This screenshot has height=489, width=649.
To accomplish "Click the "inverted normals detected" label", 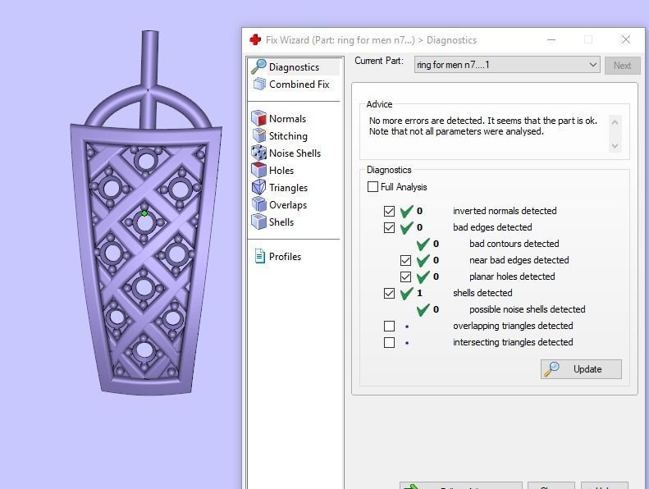I will (505, 211).
